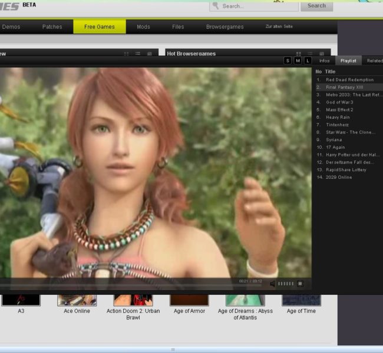The width and height of the screenshot is (383, 353).
Task: Play God of War 3 playlist entry
Action: 349,102
